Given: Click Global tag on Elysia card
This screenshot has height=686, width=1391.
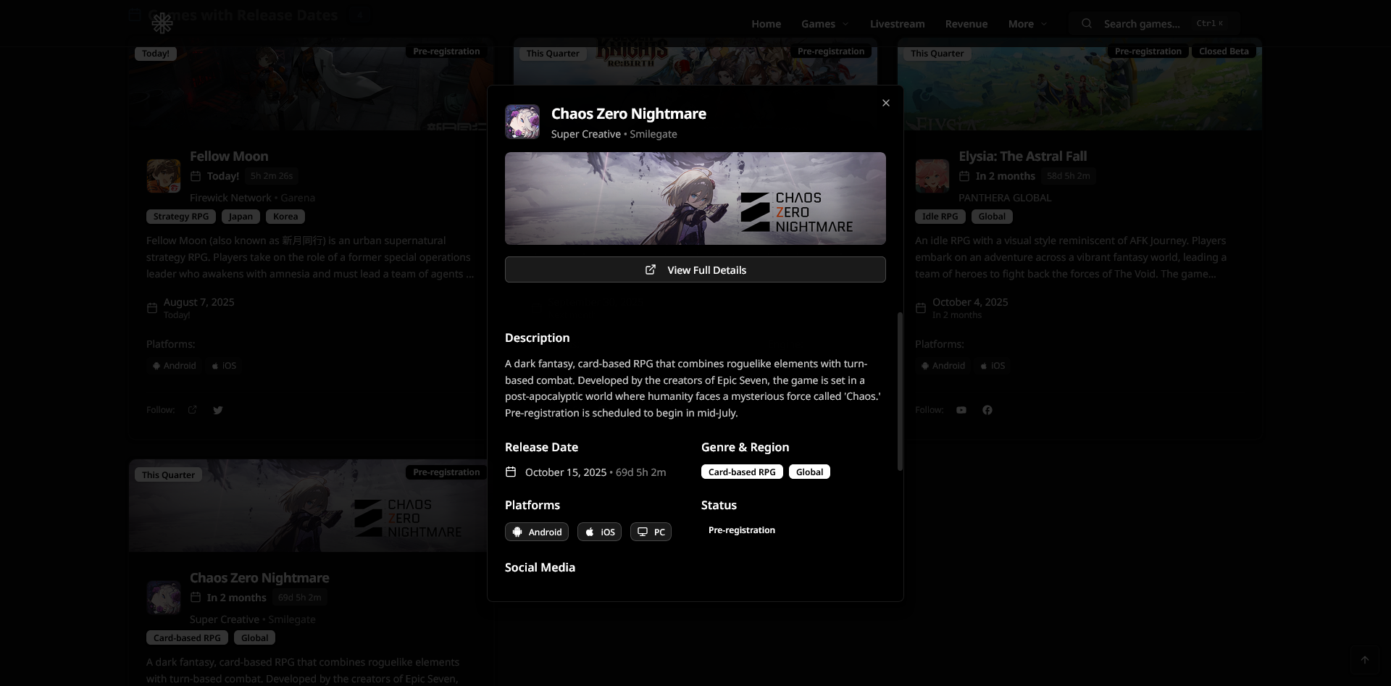Looking at the screenshot, I should [x=992, y=217].
